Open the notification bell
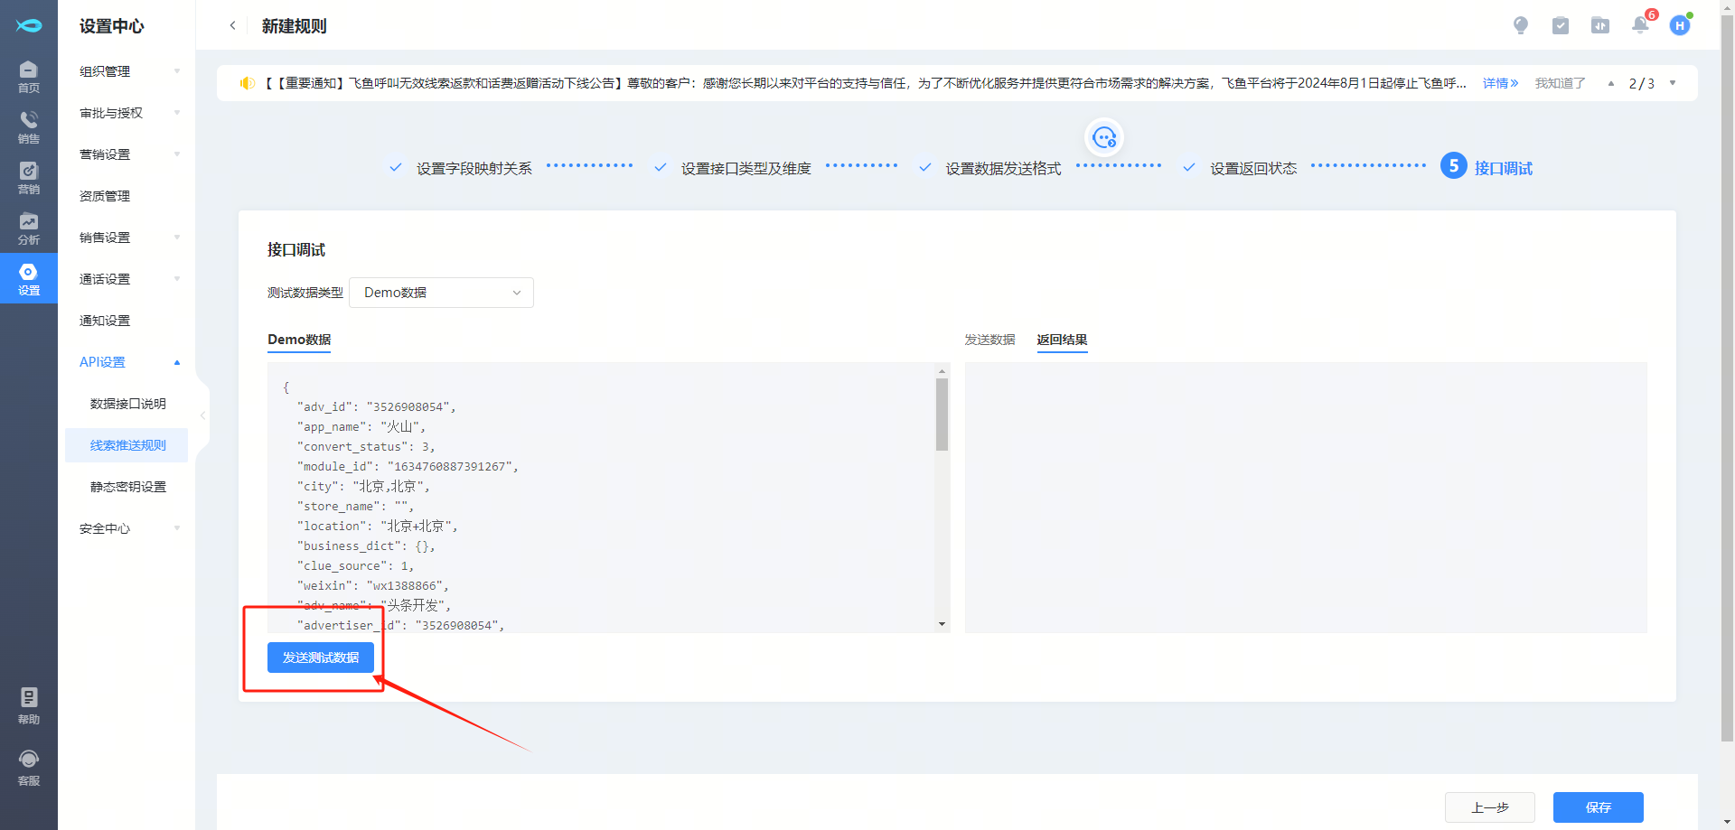This screenshot has height=830, width=1735. (1640, 25)
